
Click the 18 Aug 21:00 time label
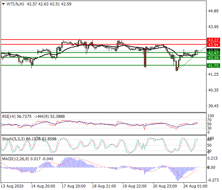tap(104, 186)
